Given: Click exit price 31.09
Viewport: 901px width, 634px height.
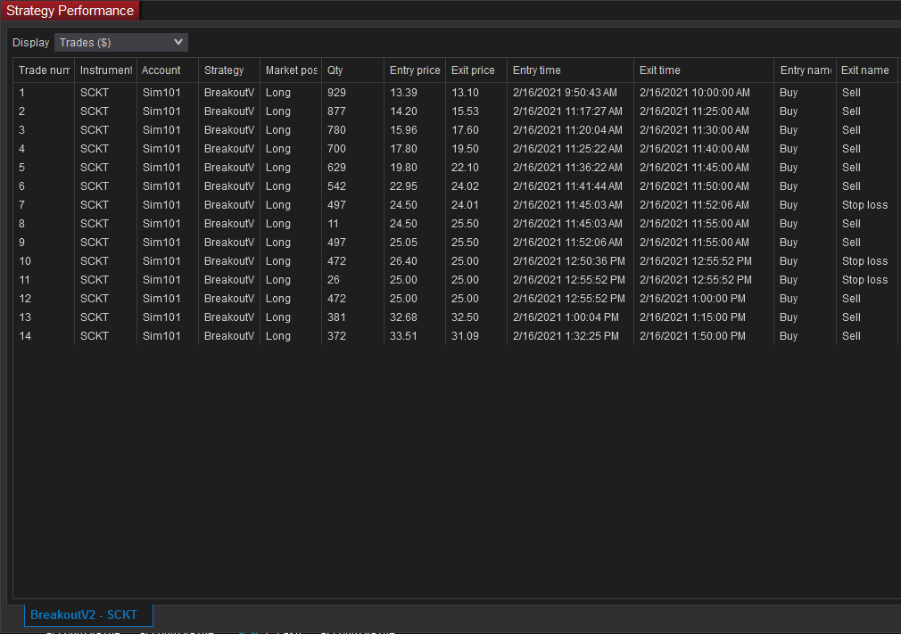Looking at the screenshot, I should click(465, 336).
